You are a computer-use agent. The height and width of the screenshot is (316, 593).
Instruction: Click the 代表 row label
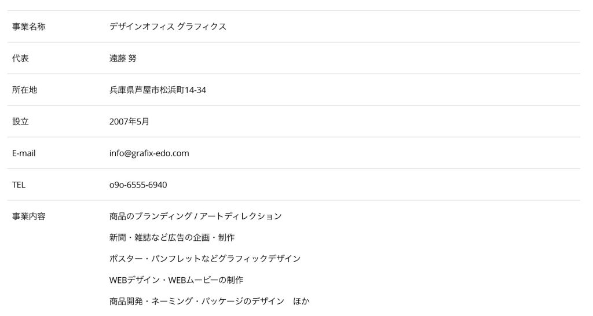click(x=20, y=58)
